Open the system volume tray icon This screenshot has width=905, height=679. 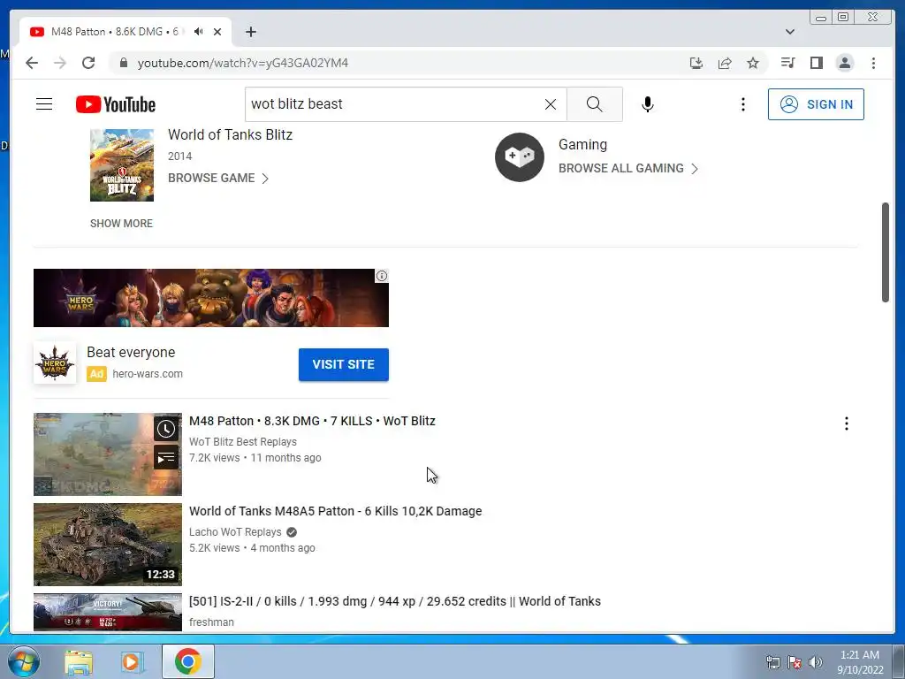(816, 661)
